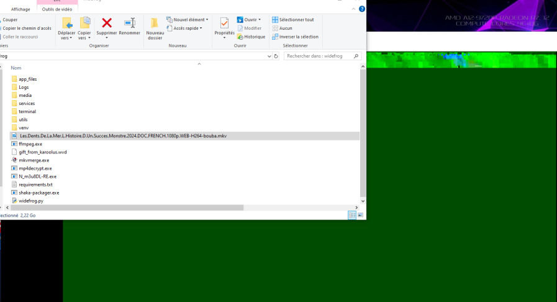This screenshot has height=302, width=557.
Task: Click the Déplacer vers icon
Action: pyautogui.click(x=66, y=24)
